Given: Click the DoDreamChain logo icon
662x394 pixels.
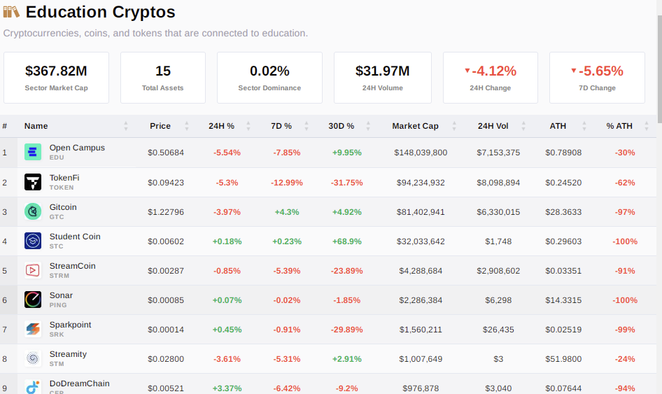Looking at the screenshot, I should (x=32, y=387).
